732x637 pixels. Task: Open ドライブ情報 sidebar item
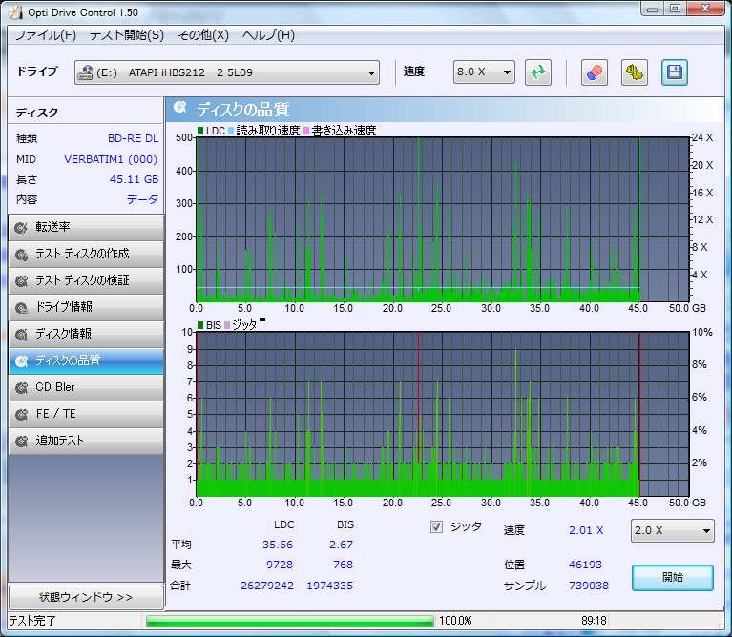(85, 307)
